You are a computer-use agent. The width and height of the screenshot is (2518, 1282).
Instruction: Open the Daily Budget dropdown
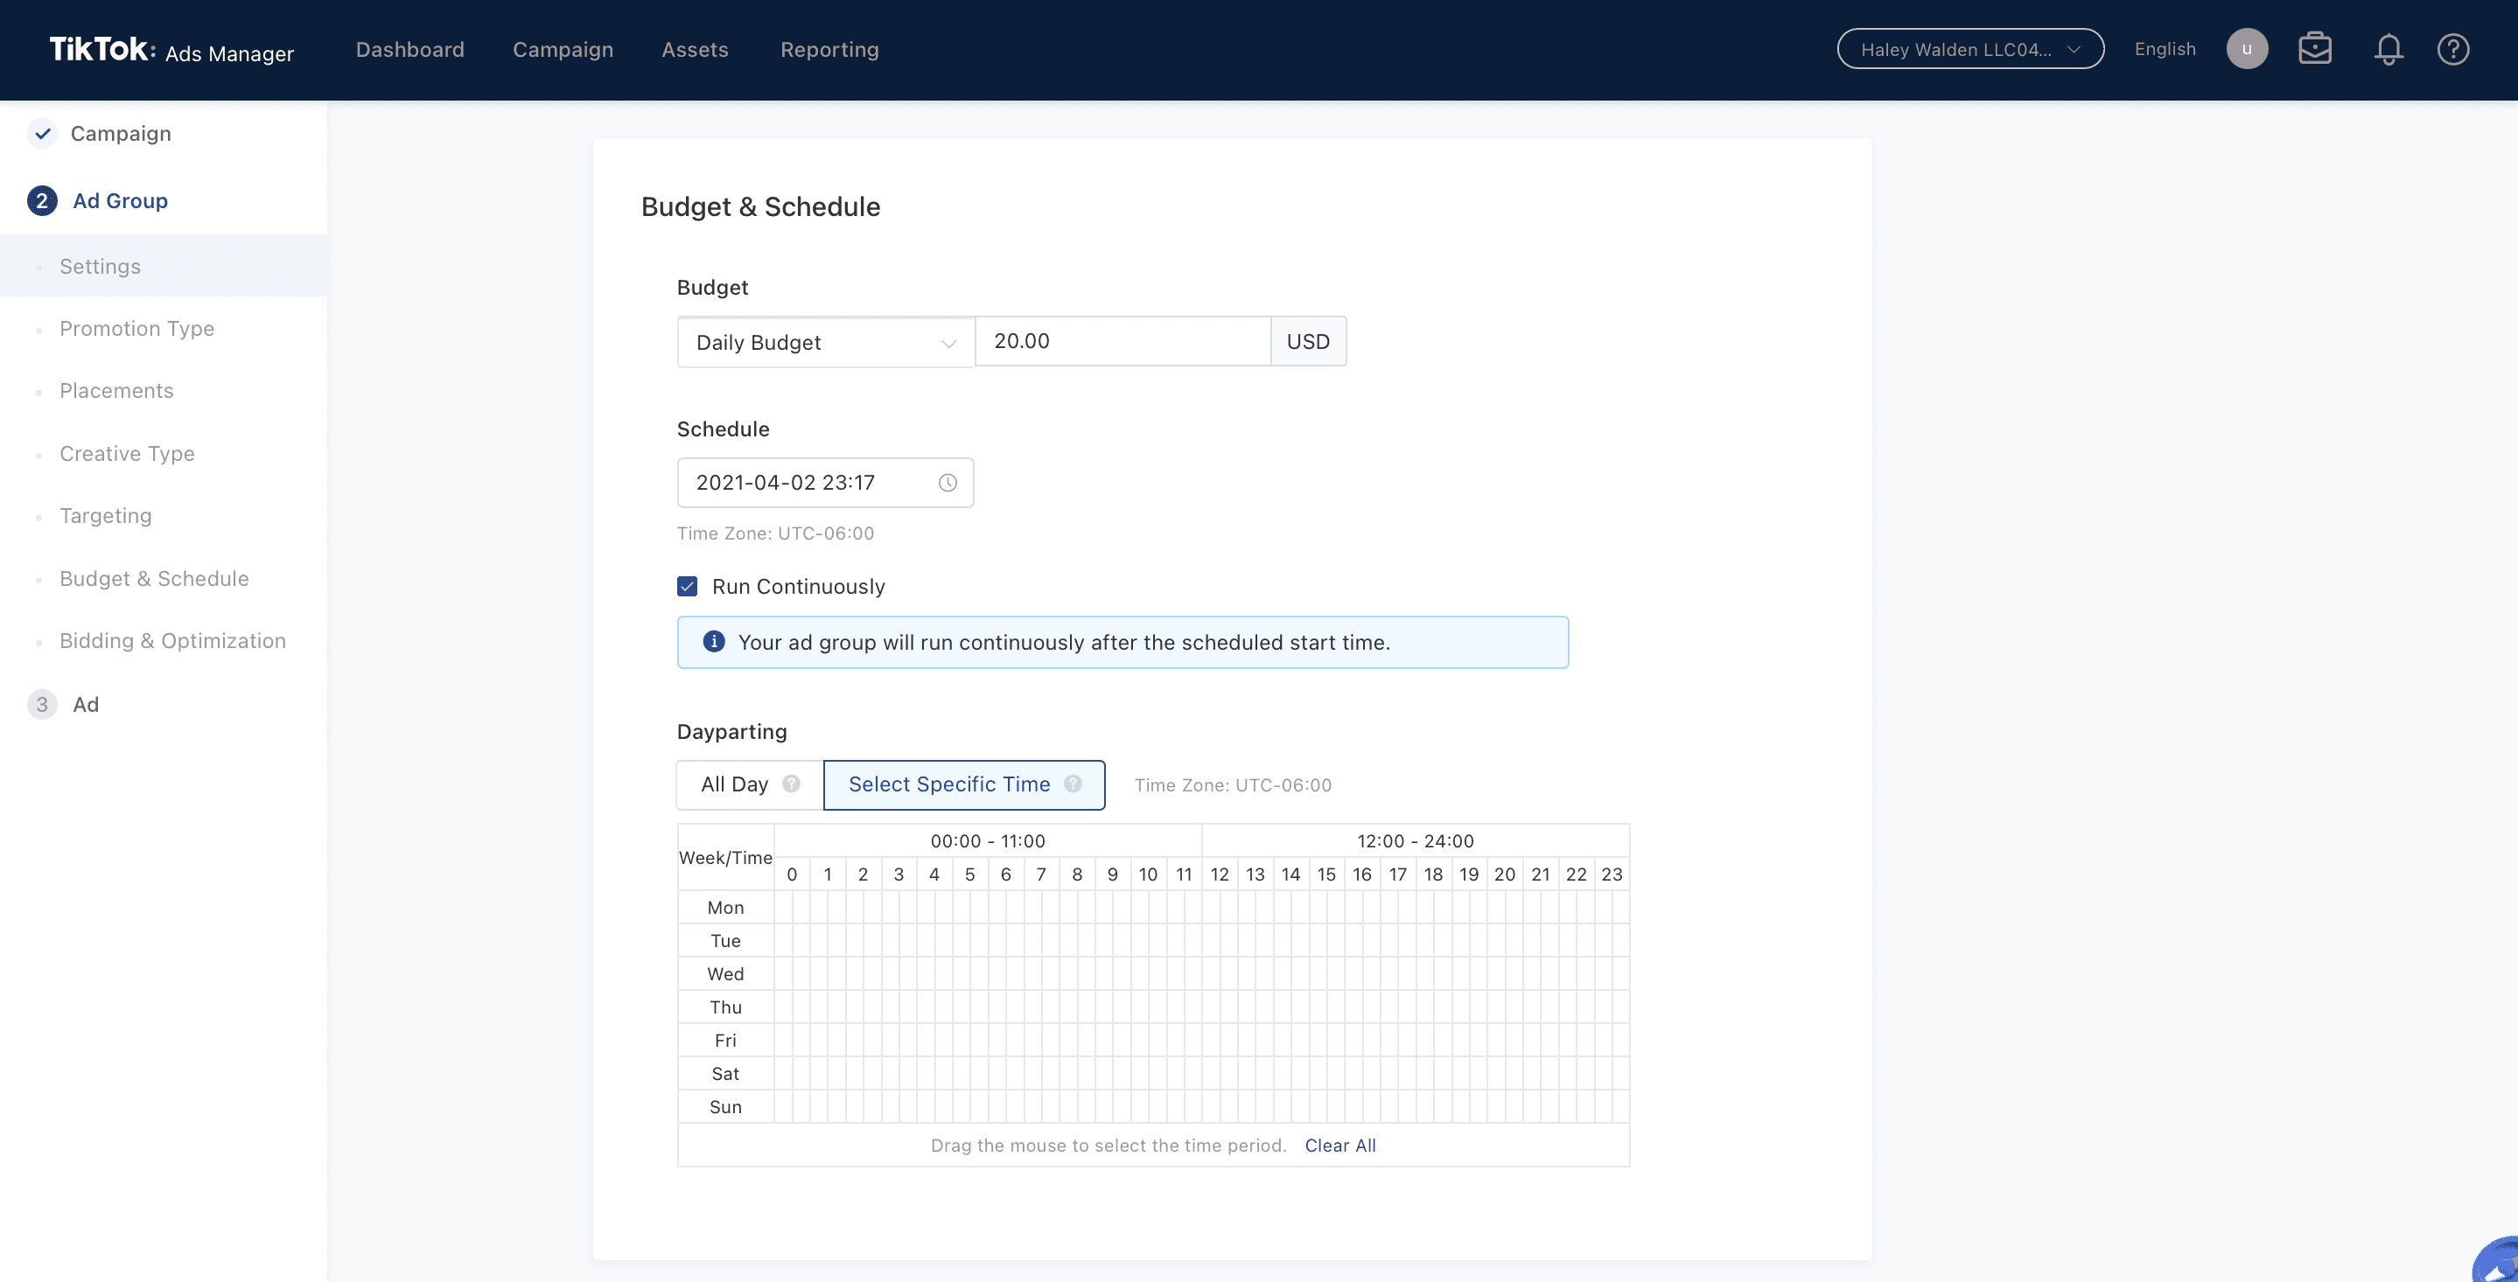tap(825, 343)
